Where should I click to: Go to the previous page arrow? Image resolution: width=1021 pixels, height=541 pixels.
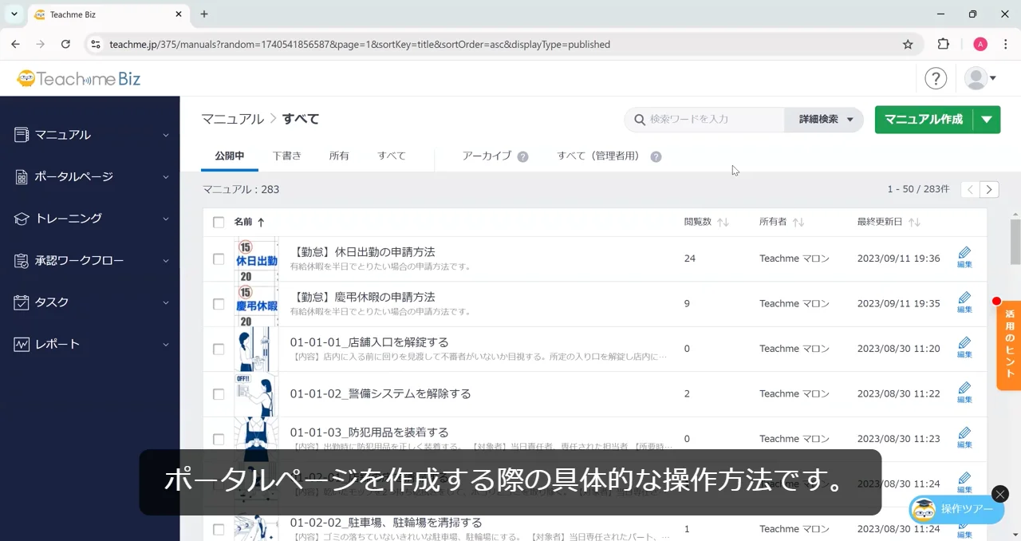pos(970,189)
